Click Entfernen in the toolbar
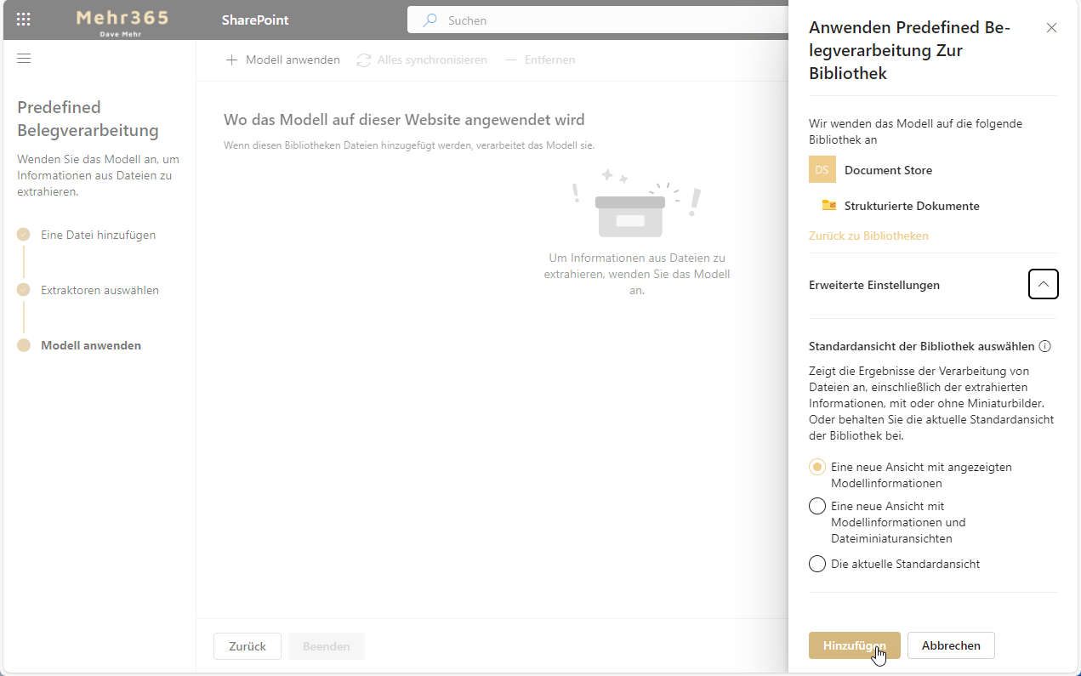This screenshot has height=676, width=1081. pos(540,60)
